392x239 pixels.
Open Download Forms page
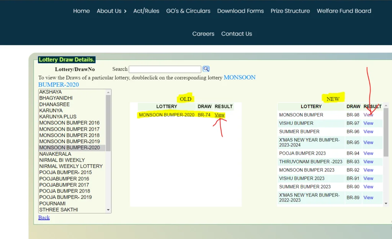240,11
